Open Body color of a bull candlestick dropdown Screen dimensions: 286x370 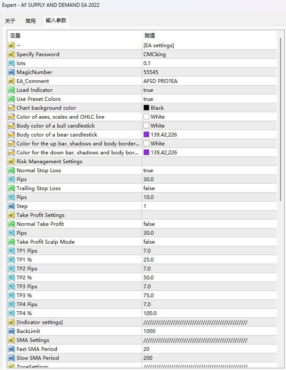click(x=157, y=126)
